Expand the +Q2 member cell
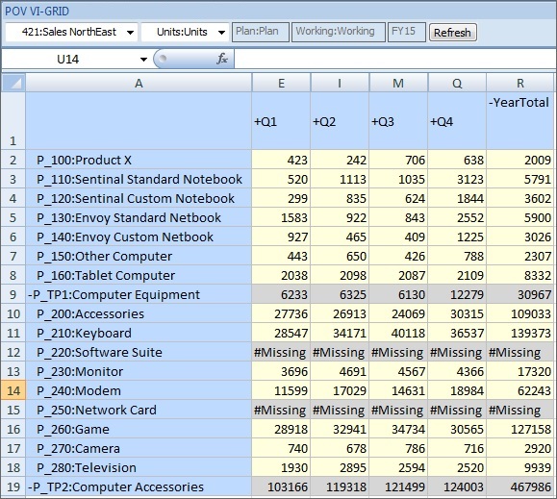This screenshot has height=499, width=557. pos(340,121)
